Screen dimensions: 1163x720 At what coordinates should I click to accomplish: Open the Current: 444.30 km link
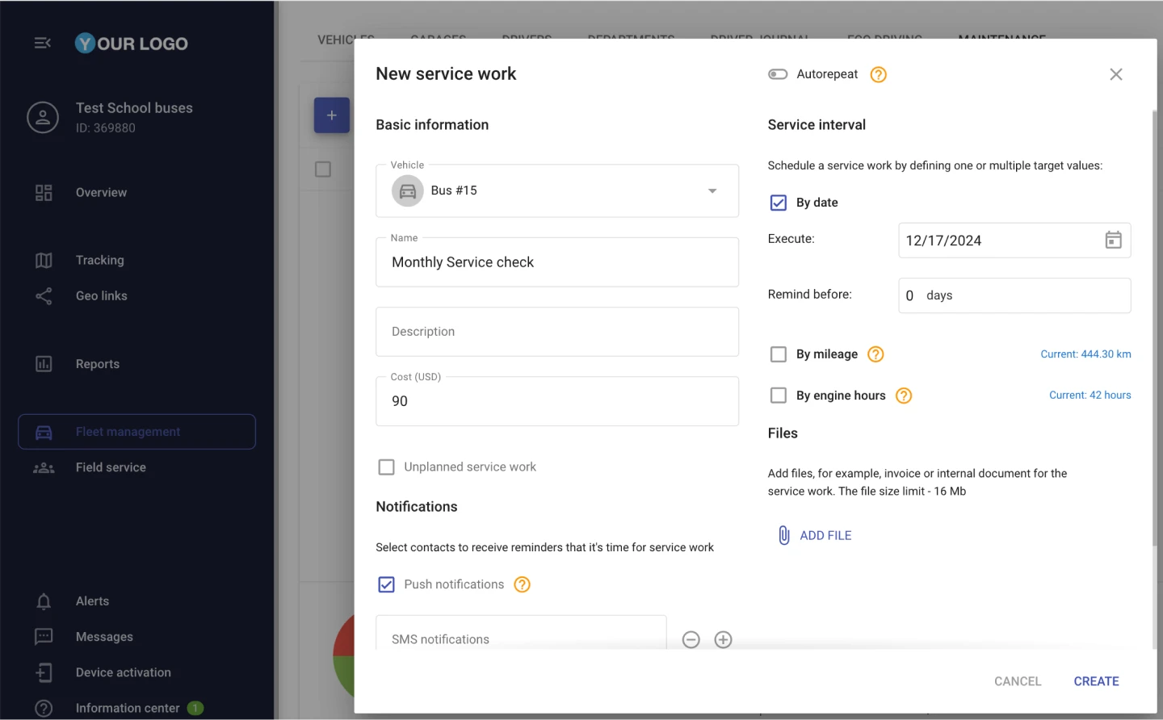pyautogui.click(x=1085, y=354)
